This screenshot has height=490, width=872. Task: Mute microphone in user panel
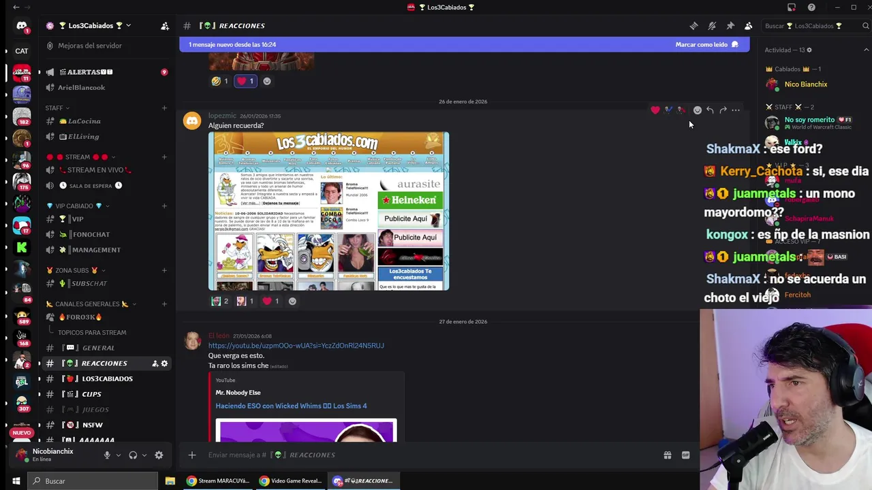[107, 455]
